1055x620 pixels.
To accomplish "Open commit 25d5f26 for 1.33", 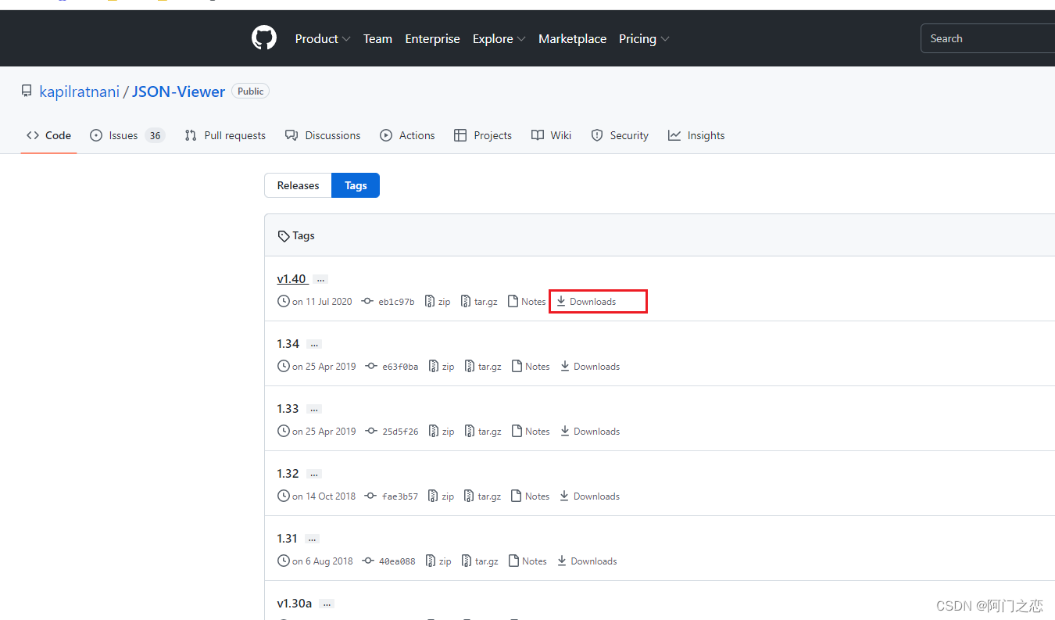I will click(x=391, y=432).
